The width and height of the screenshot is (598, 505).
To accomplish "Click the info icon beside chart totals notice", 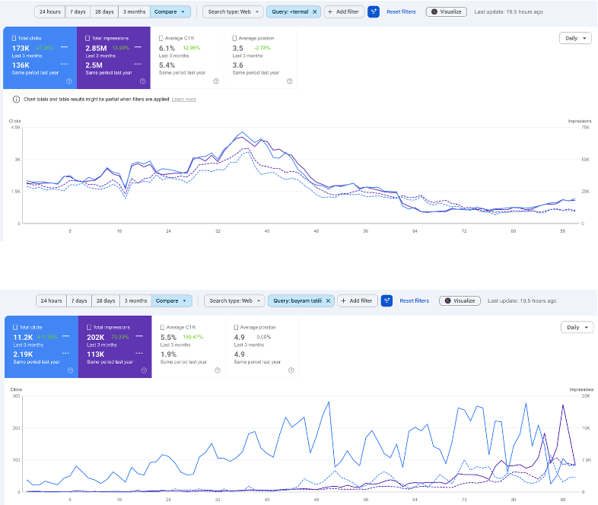I will [x=17, y=100].
